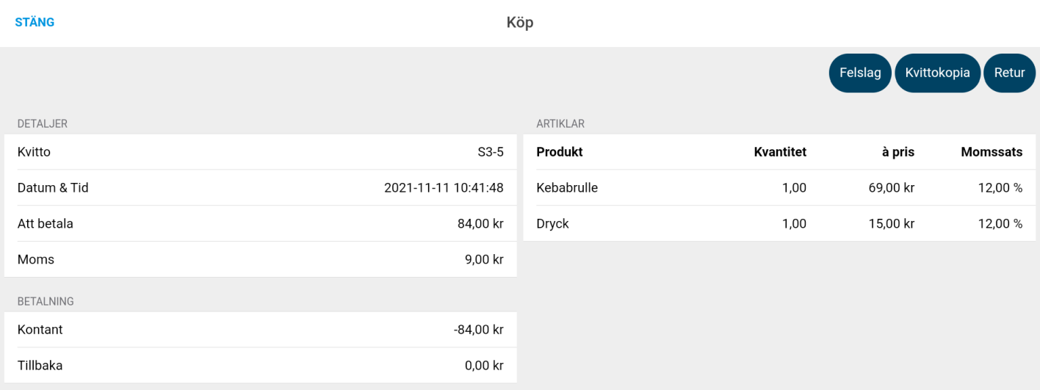The image size is (1040, 390).
Task: Click the Produkt column header
Action: tap(560, 152)
